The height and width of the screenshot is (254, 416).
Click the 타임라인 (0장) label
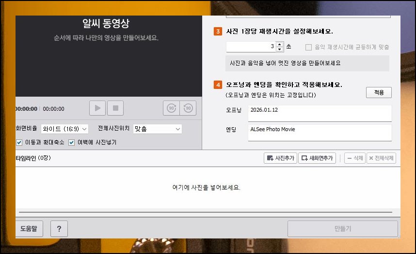coord(33,158)
